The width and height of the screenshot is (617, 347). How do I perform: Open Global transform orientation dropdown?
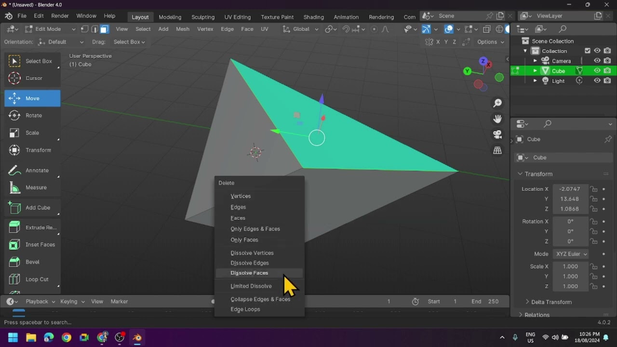pyautogui.click(x=301, y=29)
